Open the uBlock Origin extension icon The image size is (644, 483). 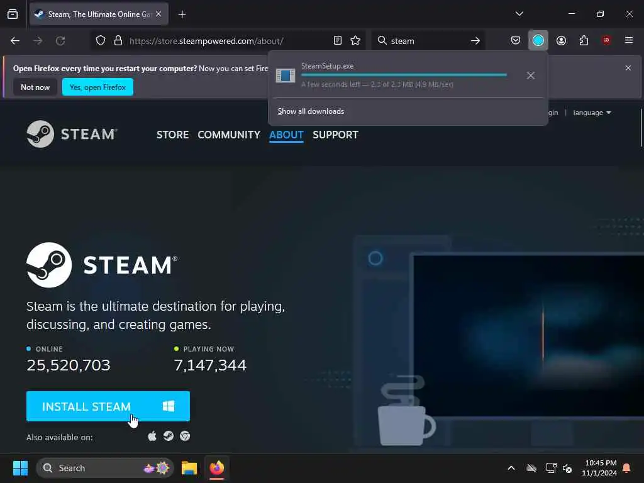pyautogui.click(x=606, y=40)
